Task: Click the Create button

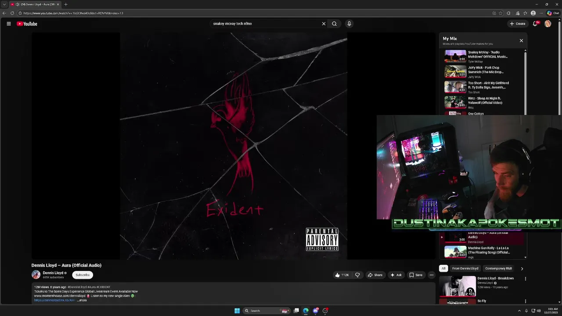Action: 518,24
